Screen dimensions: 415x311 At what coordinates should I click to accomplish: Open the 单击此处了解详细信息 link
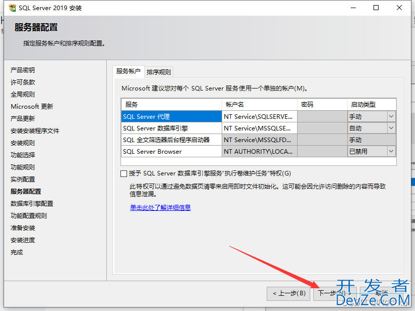(160, 208)
